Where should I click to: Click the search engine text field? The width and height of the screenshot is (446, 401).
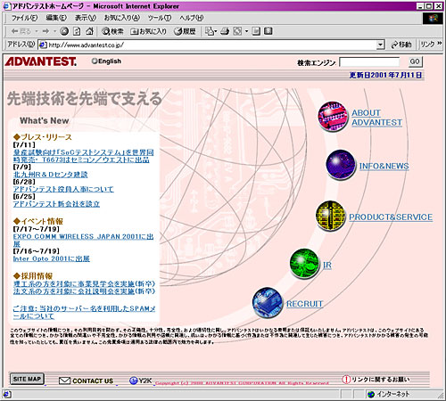[x=369, y=62]
